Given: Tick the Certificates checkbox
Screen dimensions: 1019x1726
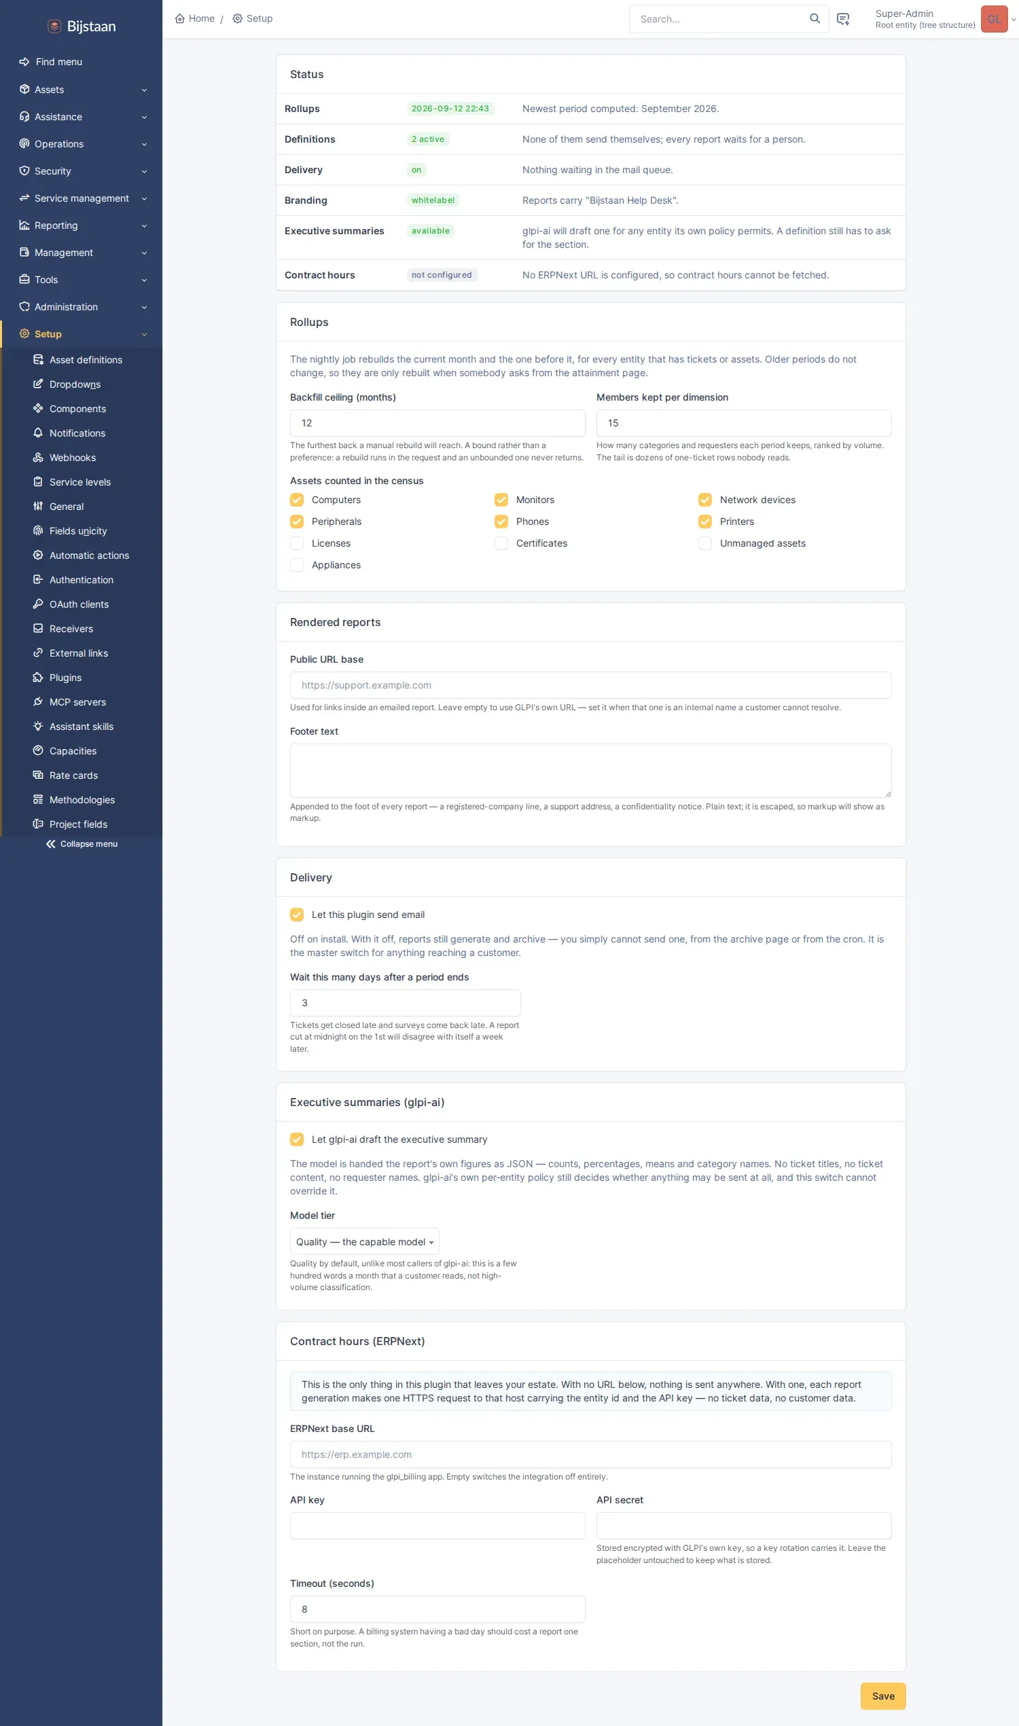Looking at the screenshot, I should [501, 543].
